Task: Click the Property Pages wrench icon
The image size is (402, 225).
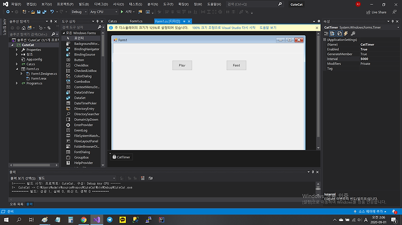Action: (x=353, y=34)
